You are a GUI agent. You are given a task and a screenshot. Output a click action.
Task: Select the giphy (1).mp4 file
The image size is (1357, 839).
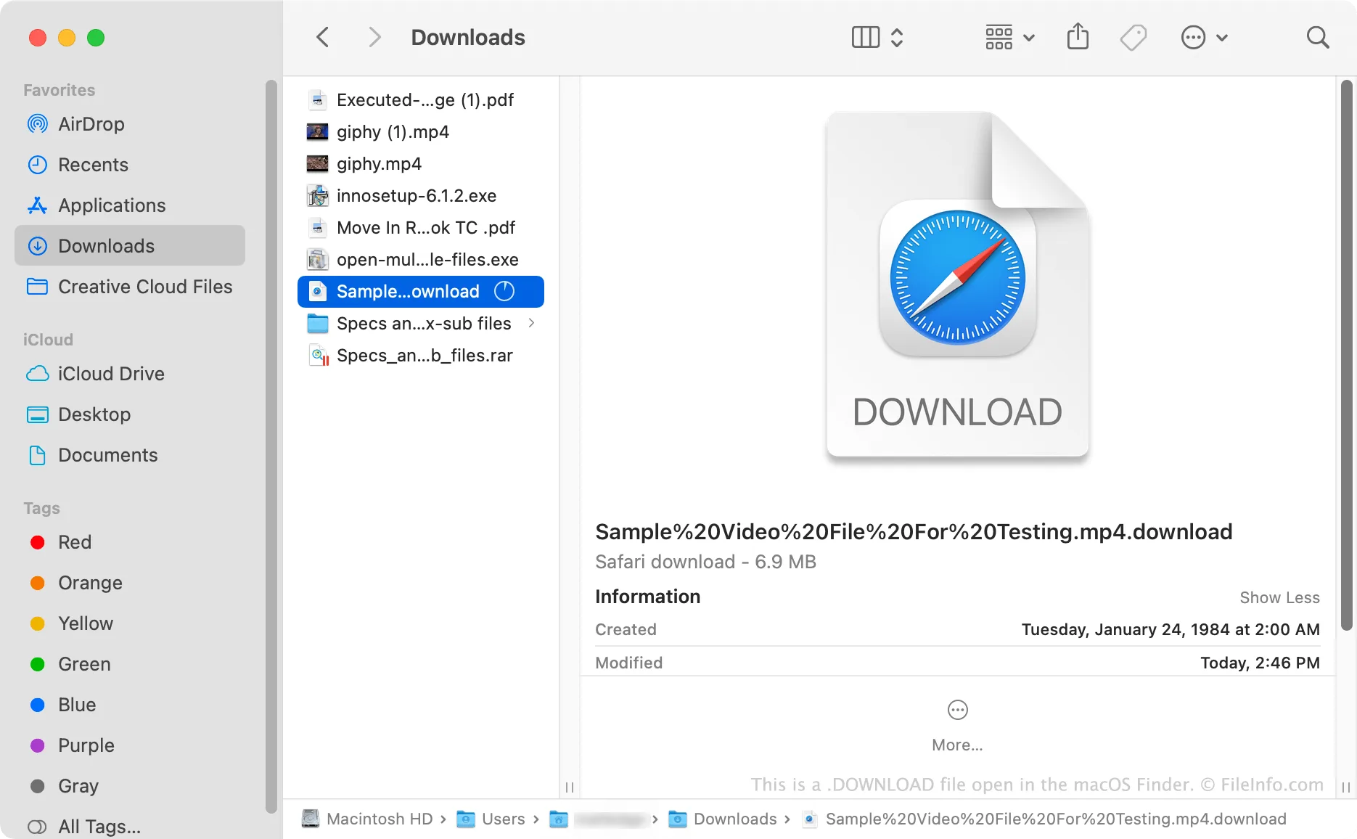421,132
